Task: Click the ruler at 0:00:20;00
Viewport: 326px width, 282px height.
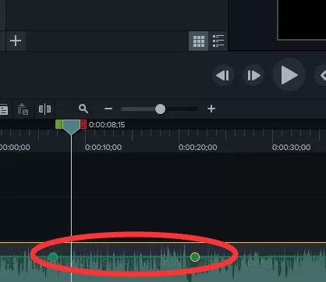Action: pyautogui.click(x=198, y=148)
